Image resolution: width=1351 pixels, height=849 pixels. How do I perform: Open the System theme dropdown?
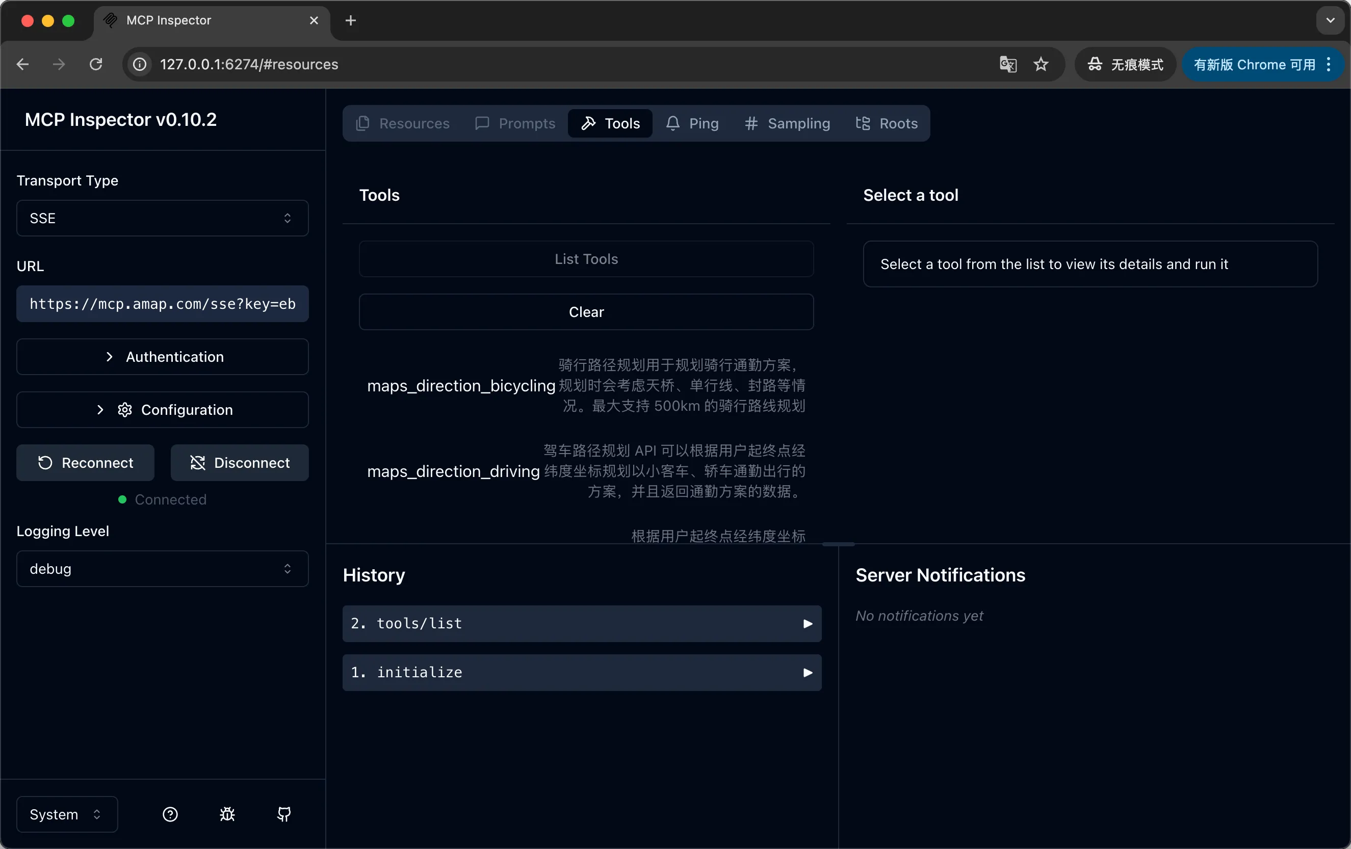click(67, 814)
